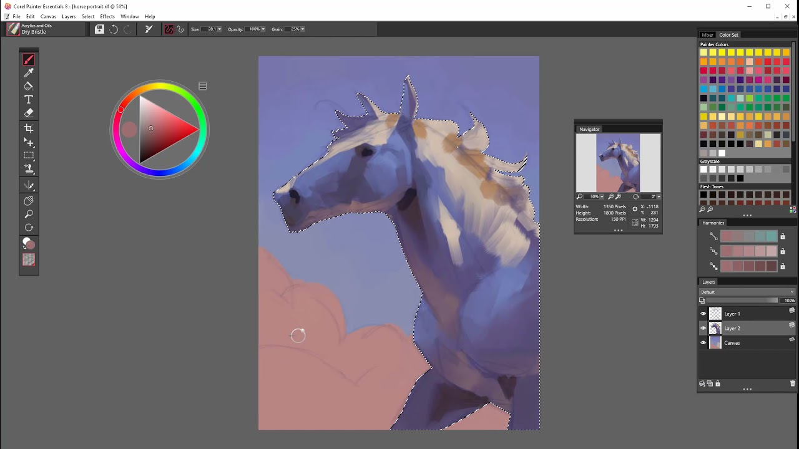Open the Grain slider dropdown
Image resolution: width=799 pixels, height=449 pixels.
click(x=303, y=29)
